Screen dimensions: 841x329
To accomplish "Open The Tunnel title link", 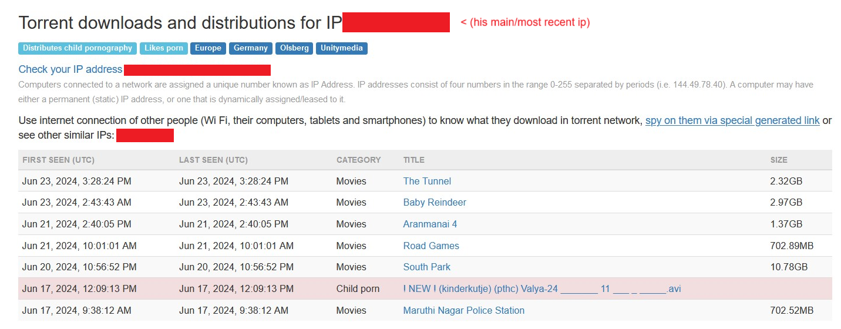I will pyautogui.click(x=427, y=181).
